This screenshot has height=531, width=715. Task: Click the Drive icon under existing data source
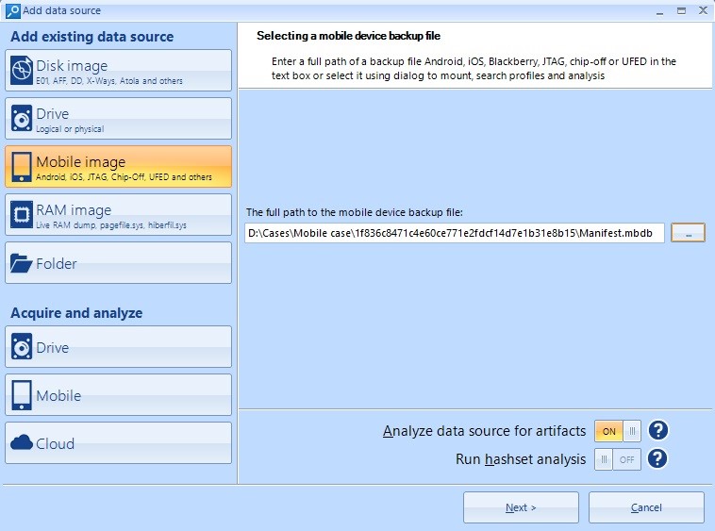(22, 119)
